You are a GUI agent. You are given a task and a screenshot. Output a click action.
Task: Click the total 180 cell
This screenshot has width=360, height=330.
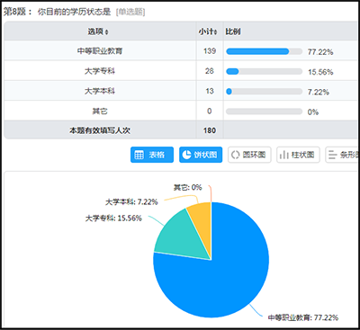(210, 130)
